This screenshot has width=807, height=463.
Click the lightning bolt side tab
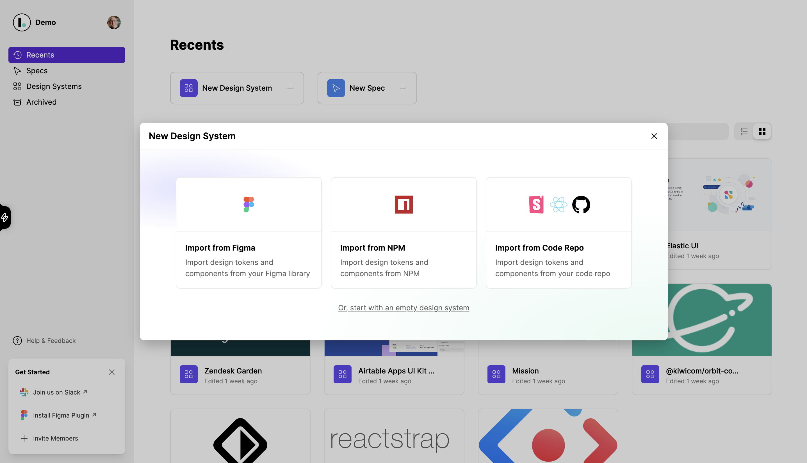click(x=5, y=217)
